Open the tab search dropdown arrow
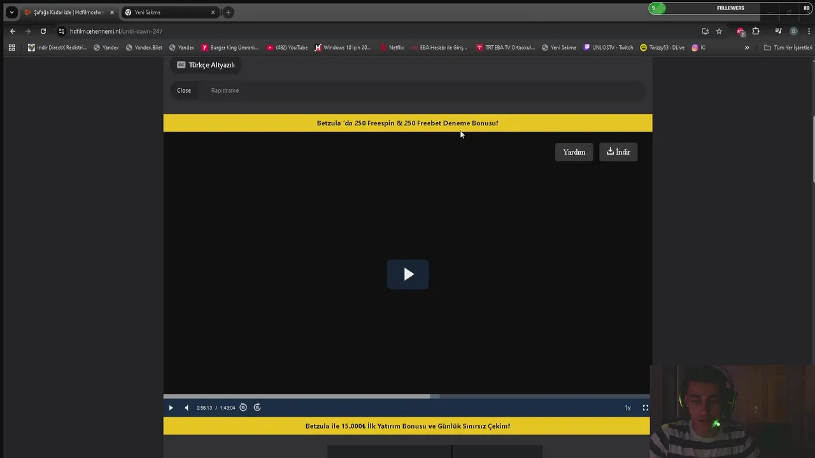Image resolution: width=815 pixels, height=458 pixels. pyautogui.click(x=11, y=12)
